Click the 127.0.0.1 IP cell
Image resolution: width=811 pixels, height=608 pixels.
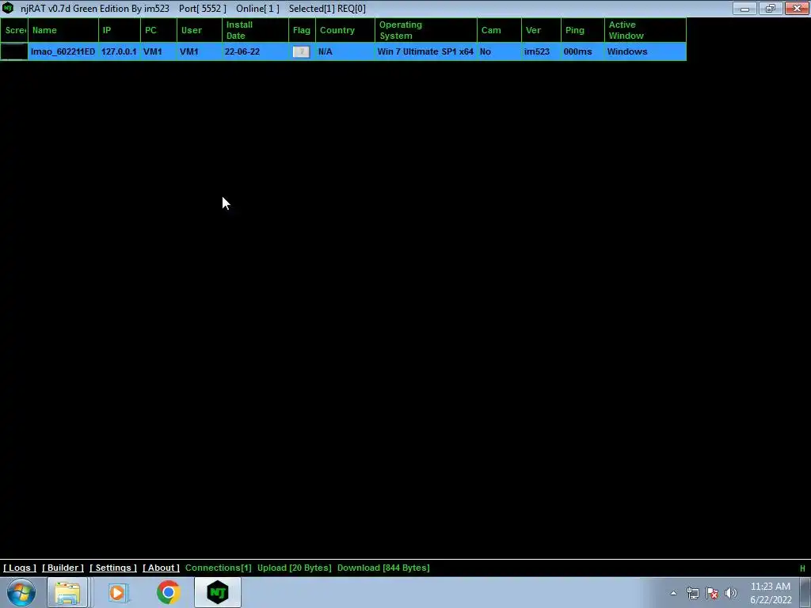[119, 51]
